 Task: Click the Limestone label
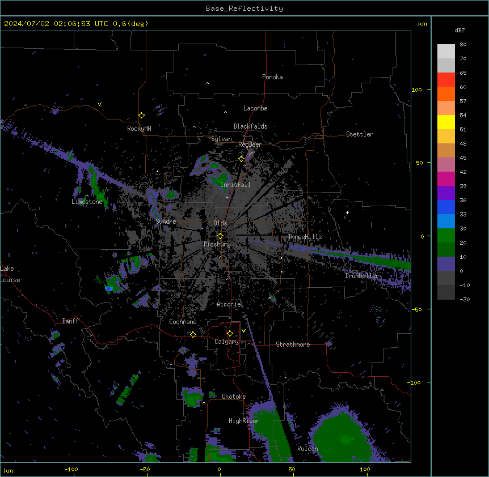pos(87,202)
